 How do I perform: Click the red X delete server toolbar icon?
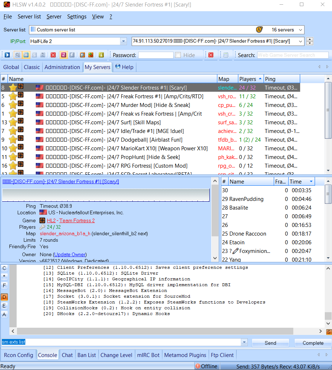pos(53,55)
